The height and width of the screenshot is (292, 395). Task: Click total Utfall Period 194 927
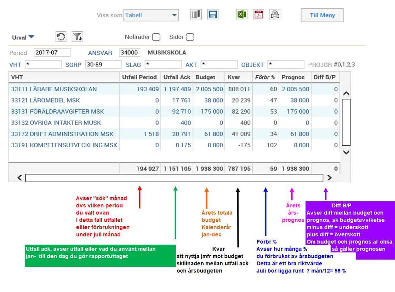click(148, 169)
